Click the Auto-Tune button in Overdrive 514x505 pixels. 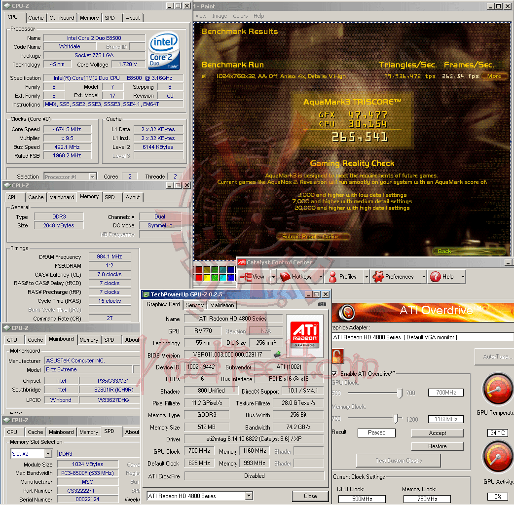pos(495,357)
